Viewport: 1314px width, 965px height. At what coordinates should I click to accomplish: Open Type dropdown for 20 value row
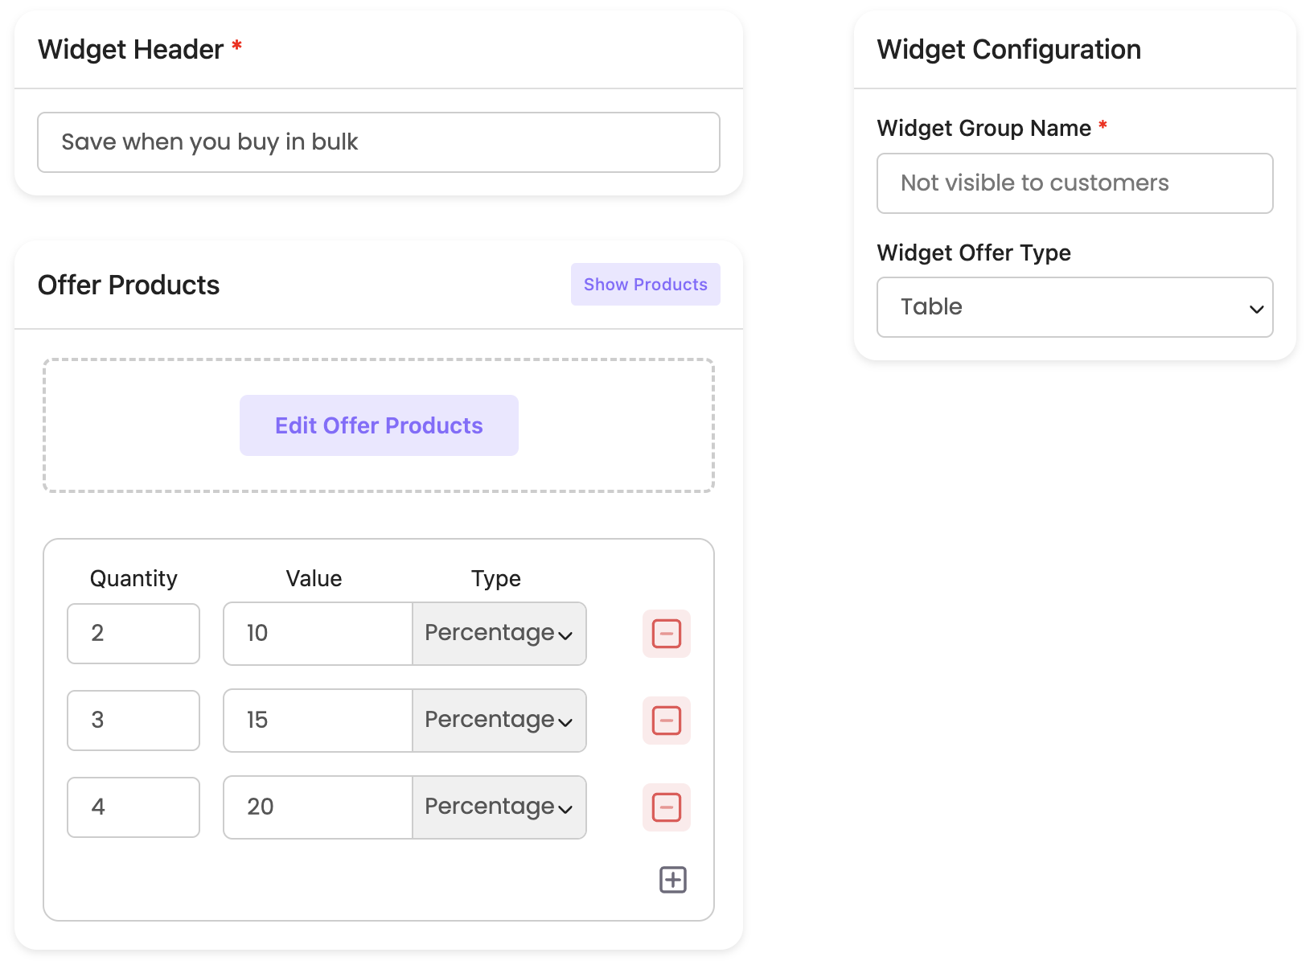[x=499, y=807]
